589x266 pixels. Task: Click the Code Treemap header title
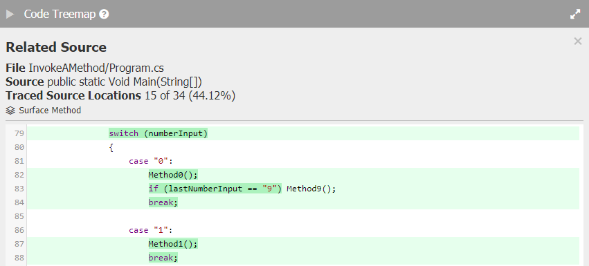point(60,15)
